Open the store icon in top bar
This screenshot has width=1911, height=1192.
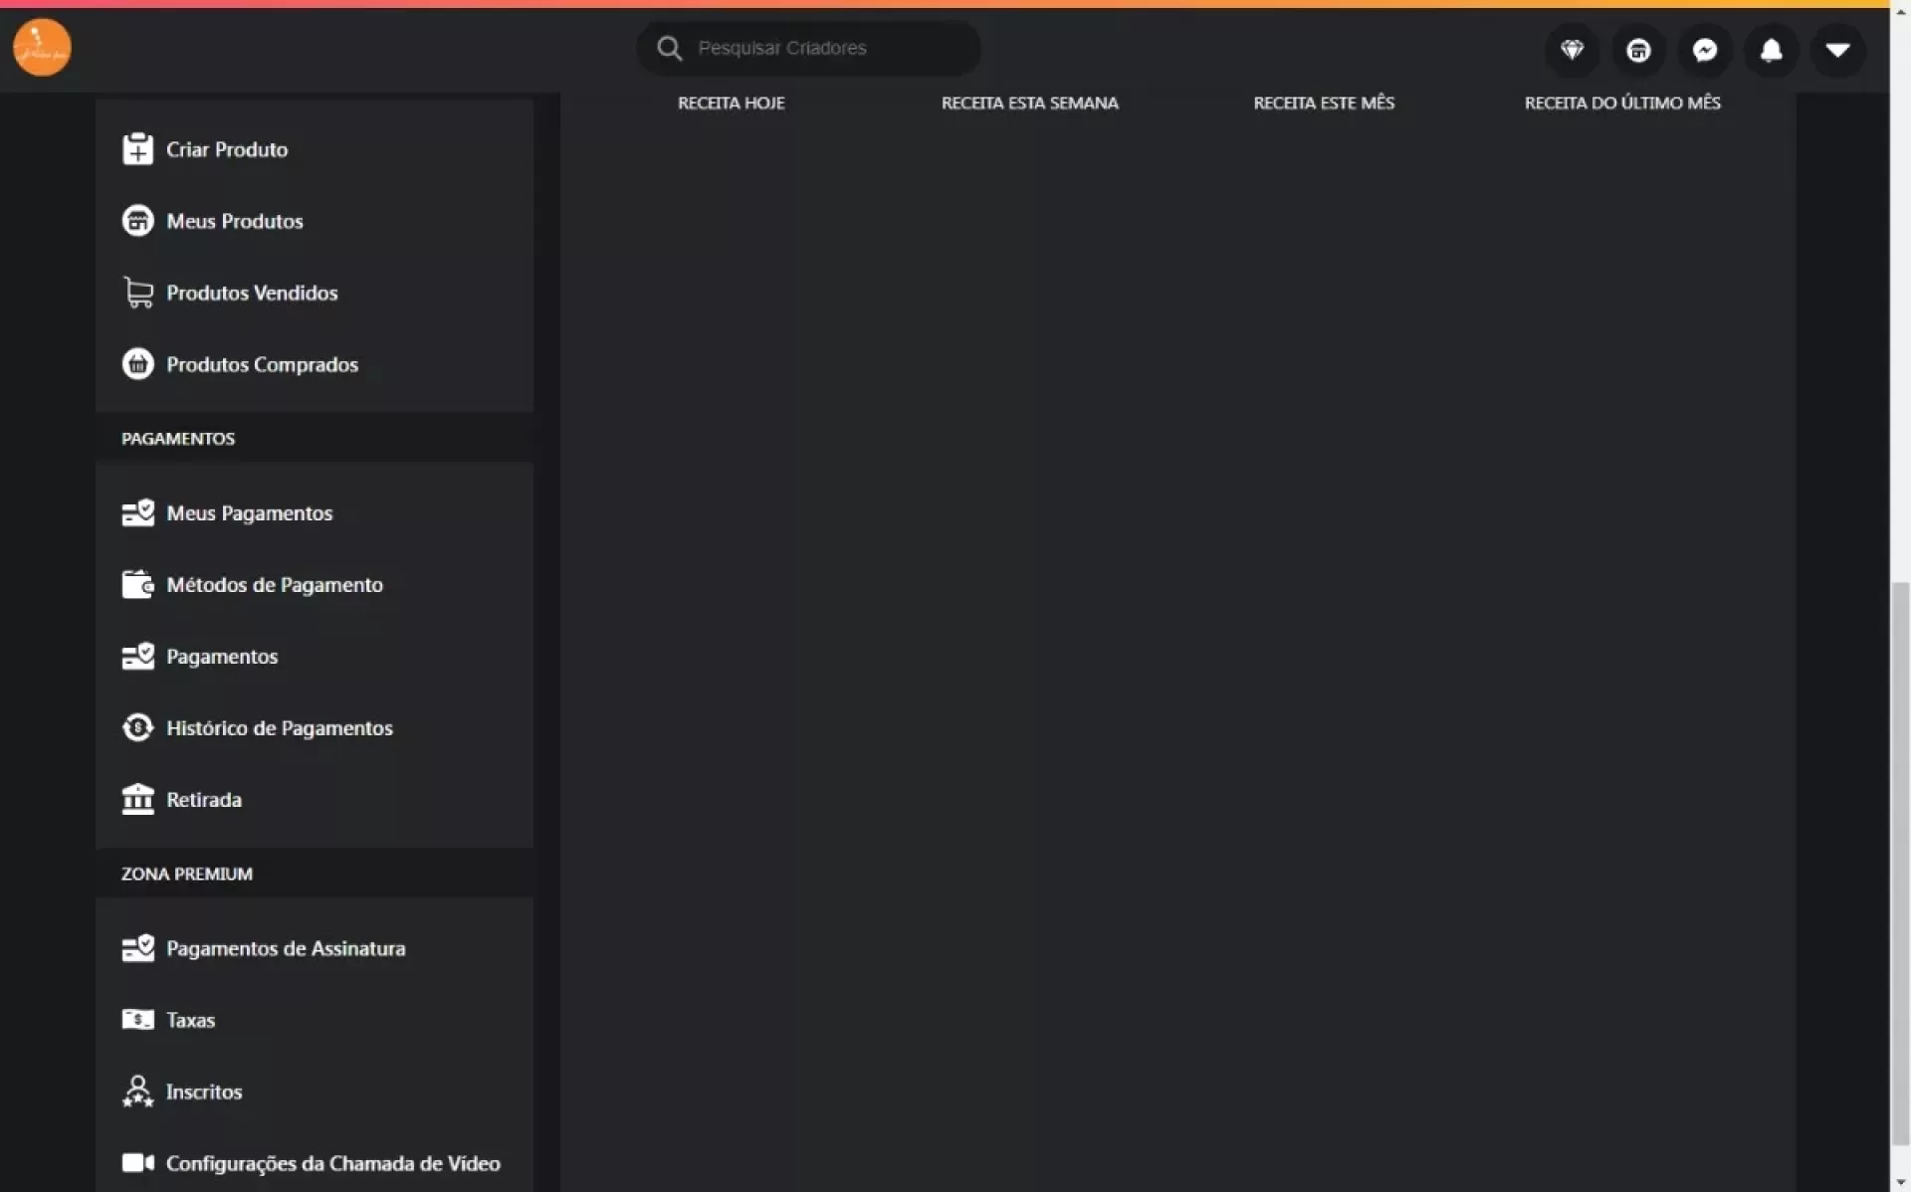(x=1638, y=50)
